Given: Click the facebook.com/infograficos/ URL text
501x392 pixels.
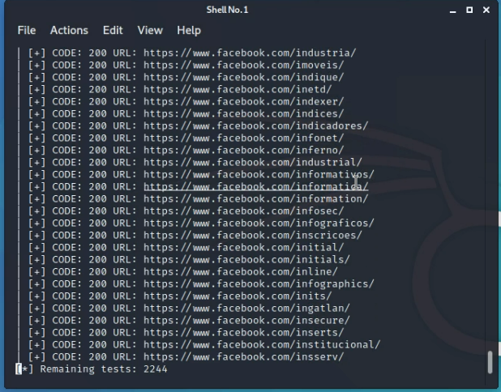Looking at the screenshot, I should (259, 224).
